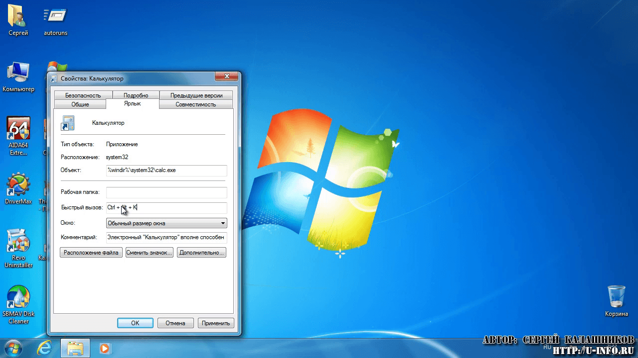Switch to the Безопасность tab
This screenshot has height=358, width=638.
(x=83, y=95)
